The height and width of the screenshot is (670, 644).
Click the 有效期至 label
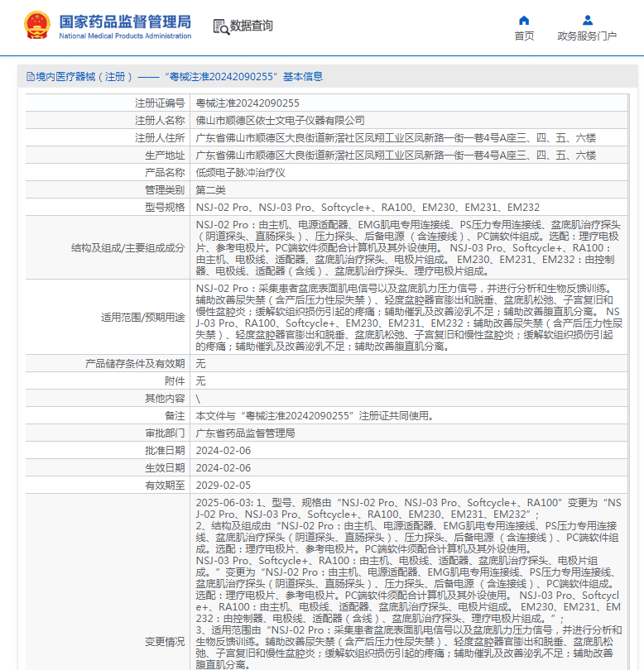point(165,486)
